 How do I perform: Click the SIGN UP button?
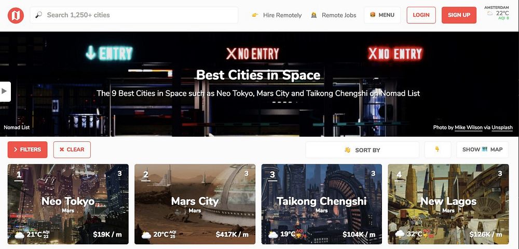459,15
